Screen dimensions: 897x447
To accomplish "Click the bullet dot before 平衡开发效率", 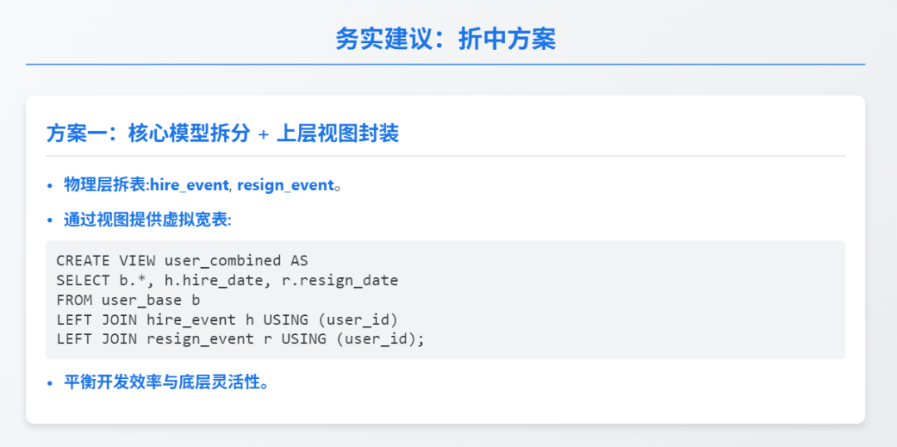I will (50, 383).
